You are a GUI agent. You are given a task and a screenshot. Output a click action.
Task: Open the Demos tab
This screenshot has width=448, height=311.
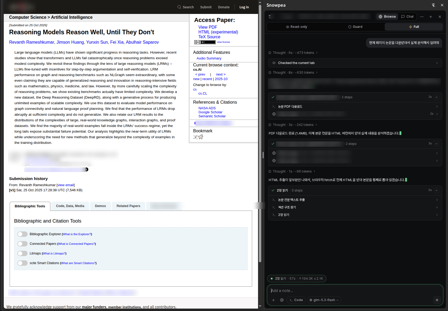(100, 206)
